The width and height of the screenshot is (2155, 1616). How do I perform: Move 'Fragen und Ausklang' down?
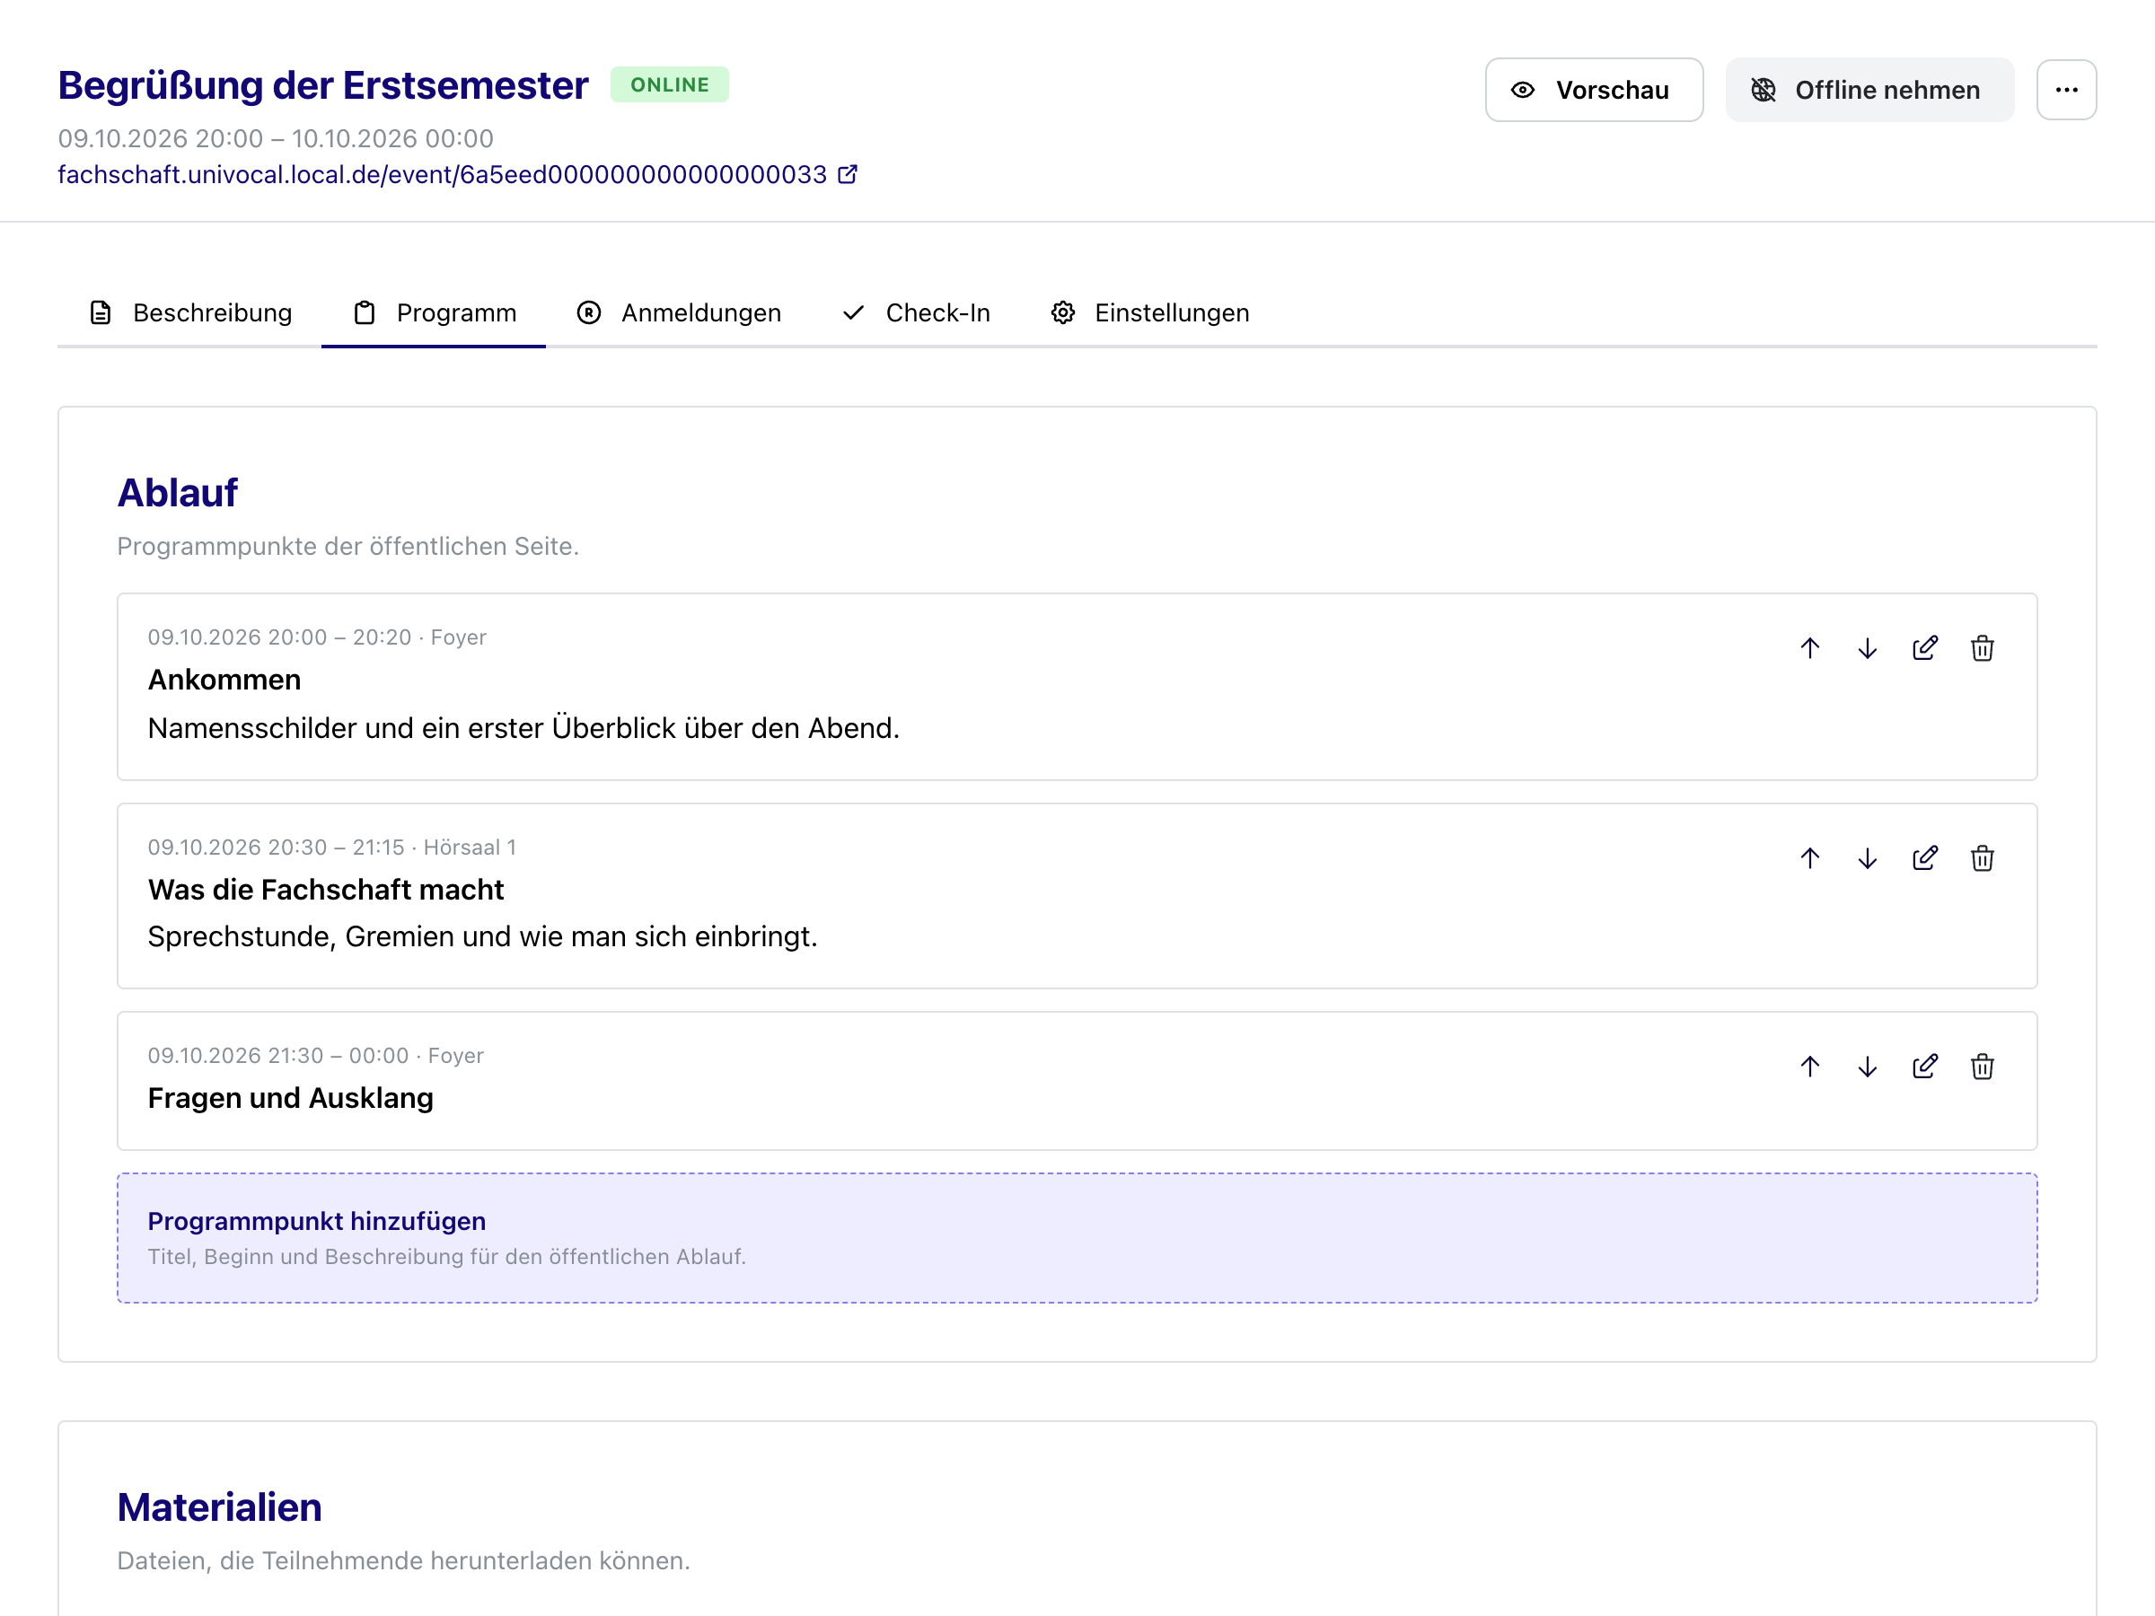[1867, 1067]
